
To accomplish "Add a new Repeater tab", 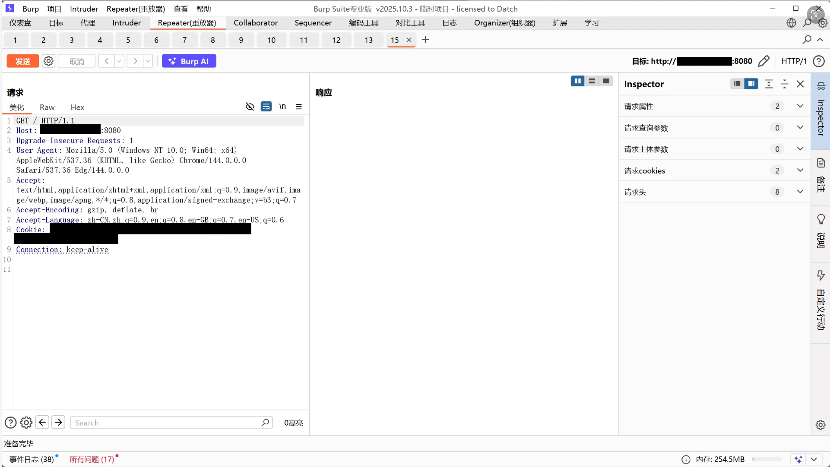I will 425,40.
